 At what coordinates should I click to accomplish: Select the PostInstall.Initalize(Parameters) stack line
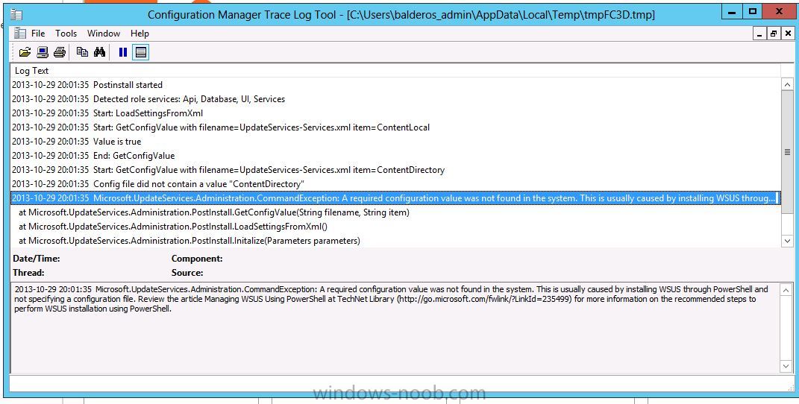point(395,241)
